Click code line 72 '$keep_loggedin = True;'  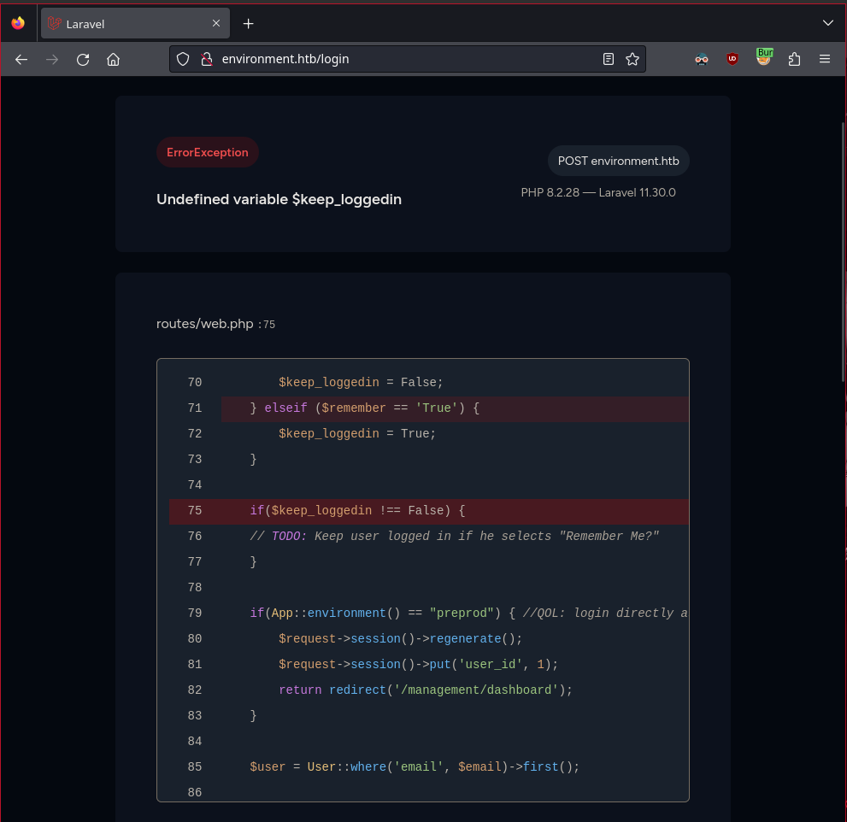coord(357,434)
